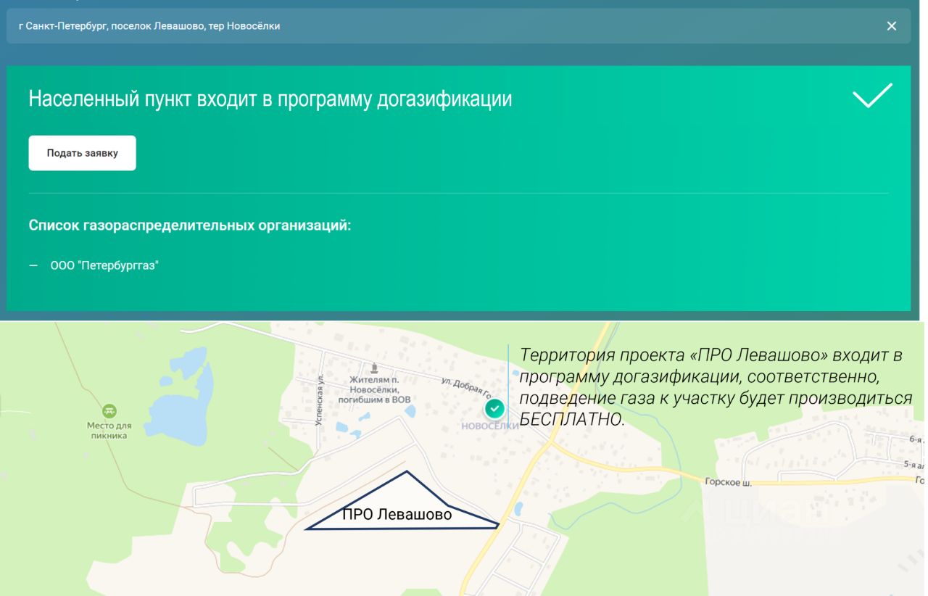928x596 pixels.
Task: Click the green checkmark Новосёлки map marker
Action: [494, 409]
